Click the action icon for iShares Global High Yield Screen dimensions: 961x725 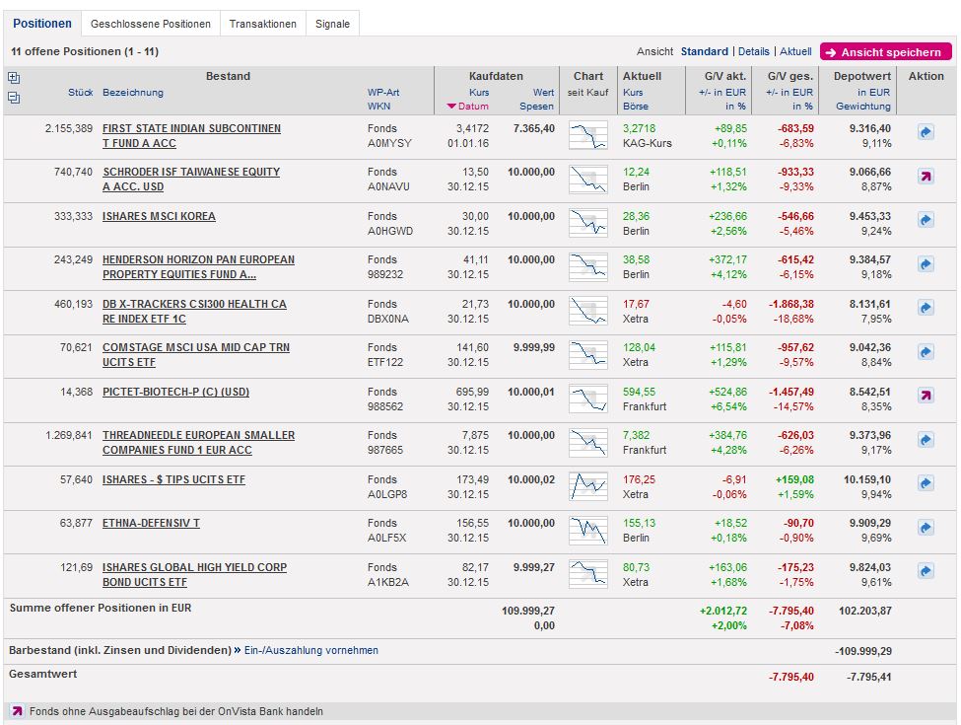point(926,571)
